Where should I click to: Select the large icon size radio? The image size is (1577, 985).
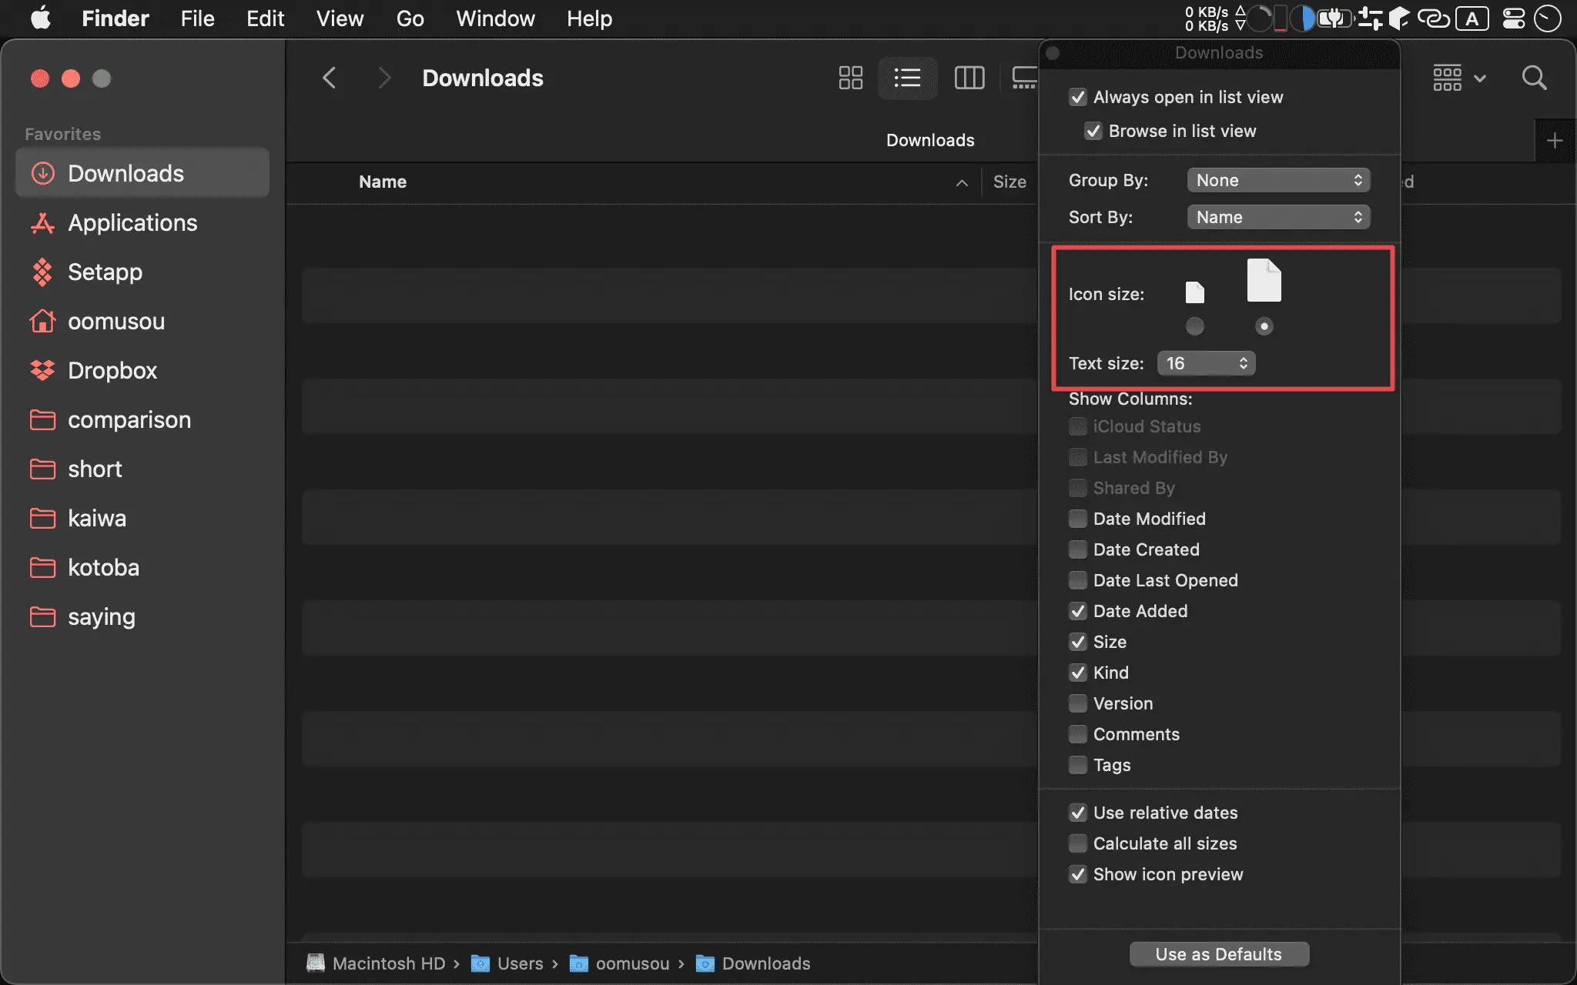pyautogui.click(x=1264, y=326)
